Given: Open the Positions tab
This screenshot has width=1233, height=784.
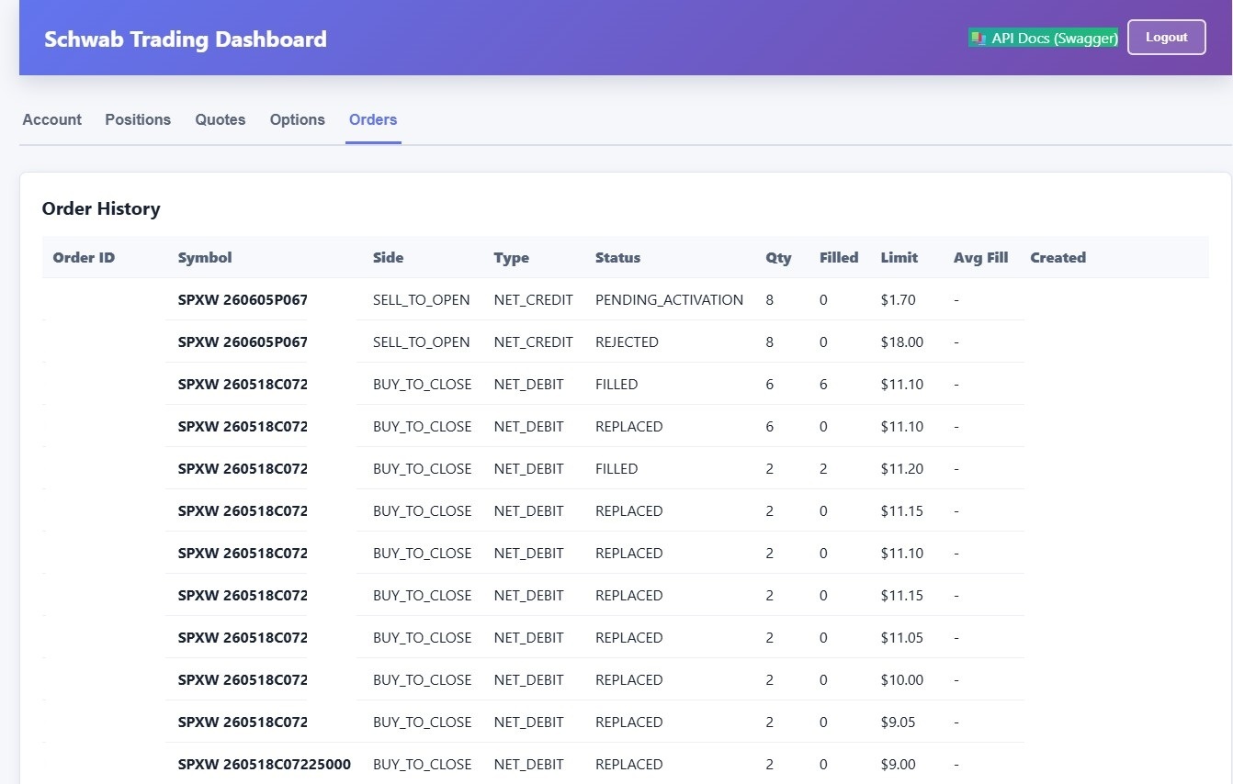Looking at the screenshot, I should pyautogui.click(x=138, y=119).
